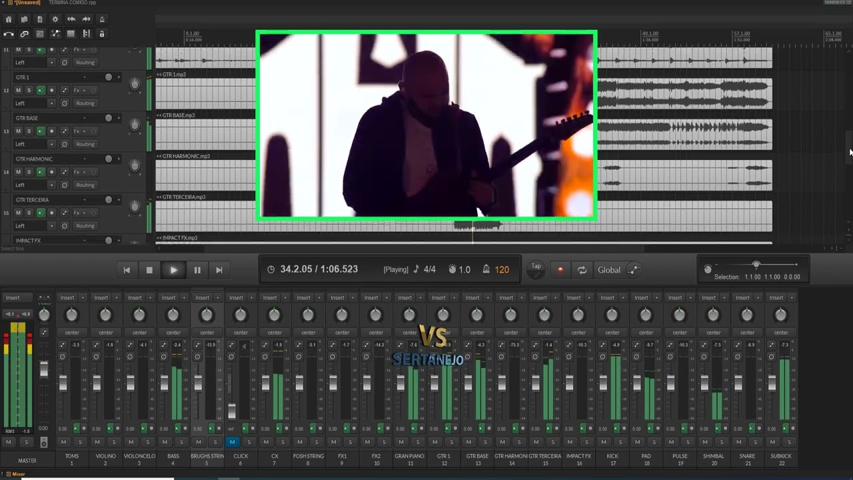Click the envelope icon on the TOMS mixer strip
Screen dimensions: 853x480
pyautogui.click(x=63, y=345)
